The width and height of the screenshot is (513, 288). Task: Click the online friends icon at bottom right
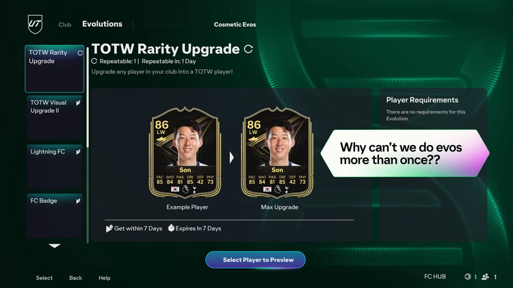click(485, 277)
